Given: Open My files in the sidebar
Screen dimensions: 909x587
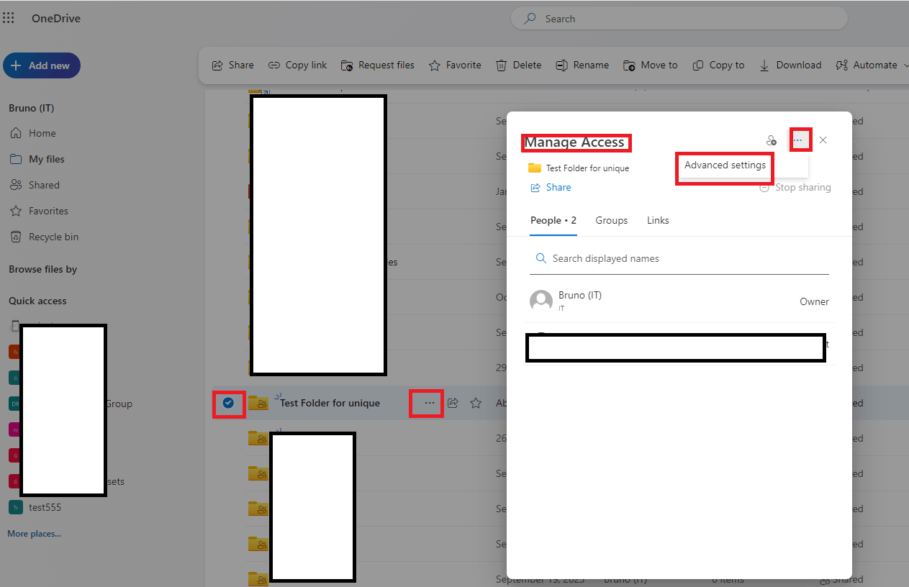Looking at the screenshot, I should (38, 159).
